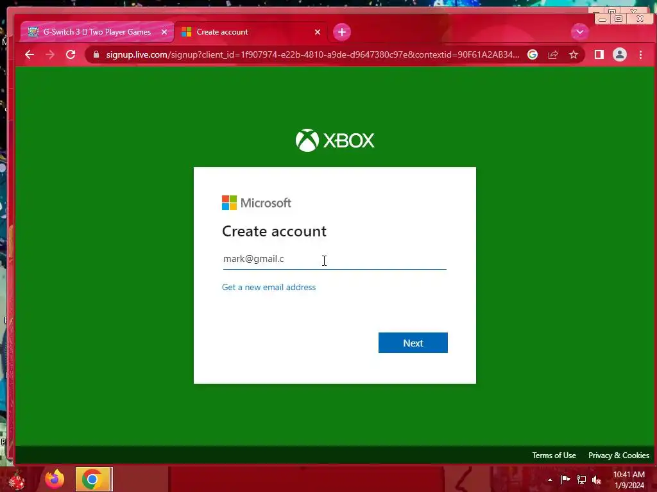Screen dimensions: 657x492
Task: Open the Chrome profile avatar
Action: click(620, 55)
